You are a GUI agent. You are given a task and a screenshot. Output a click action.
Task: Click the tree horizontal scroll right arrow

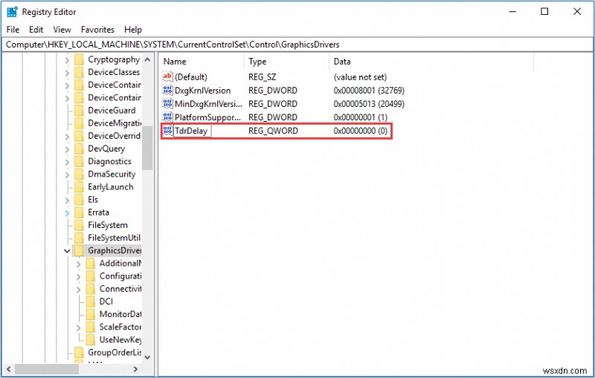click(136, 368)
